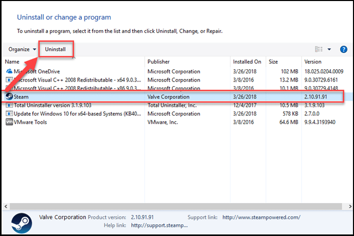Click Total Uninstaller, Inc. publisher cell
This screenshot has width=354, height=236.
(x=172, y=105)
